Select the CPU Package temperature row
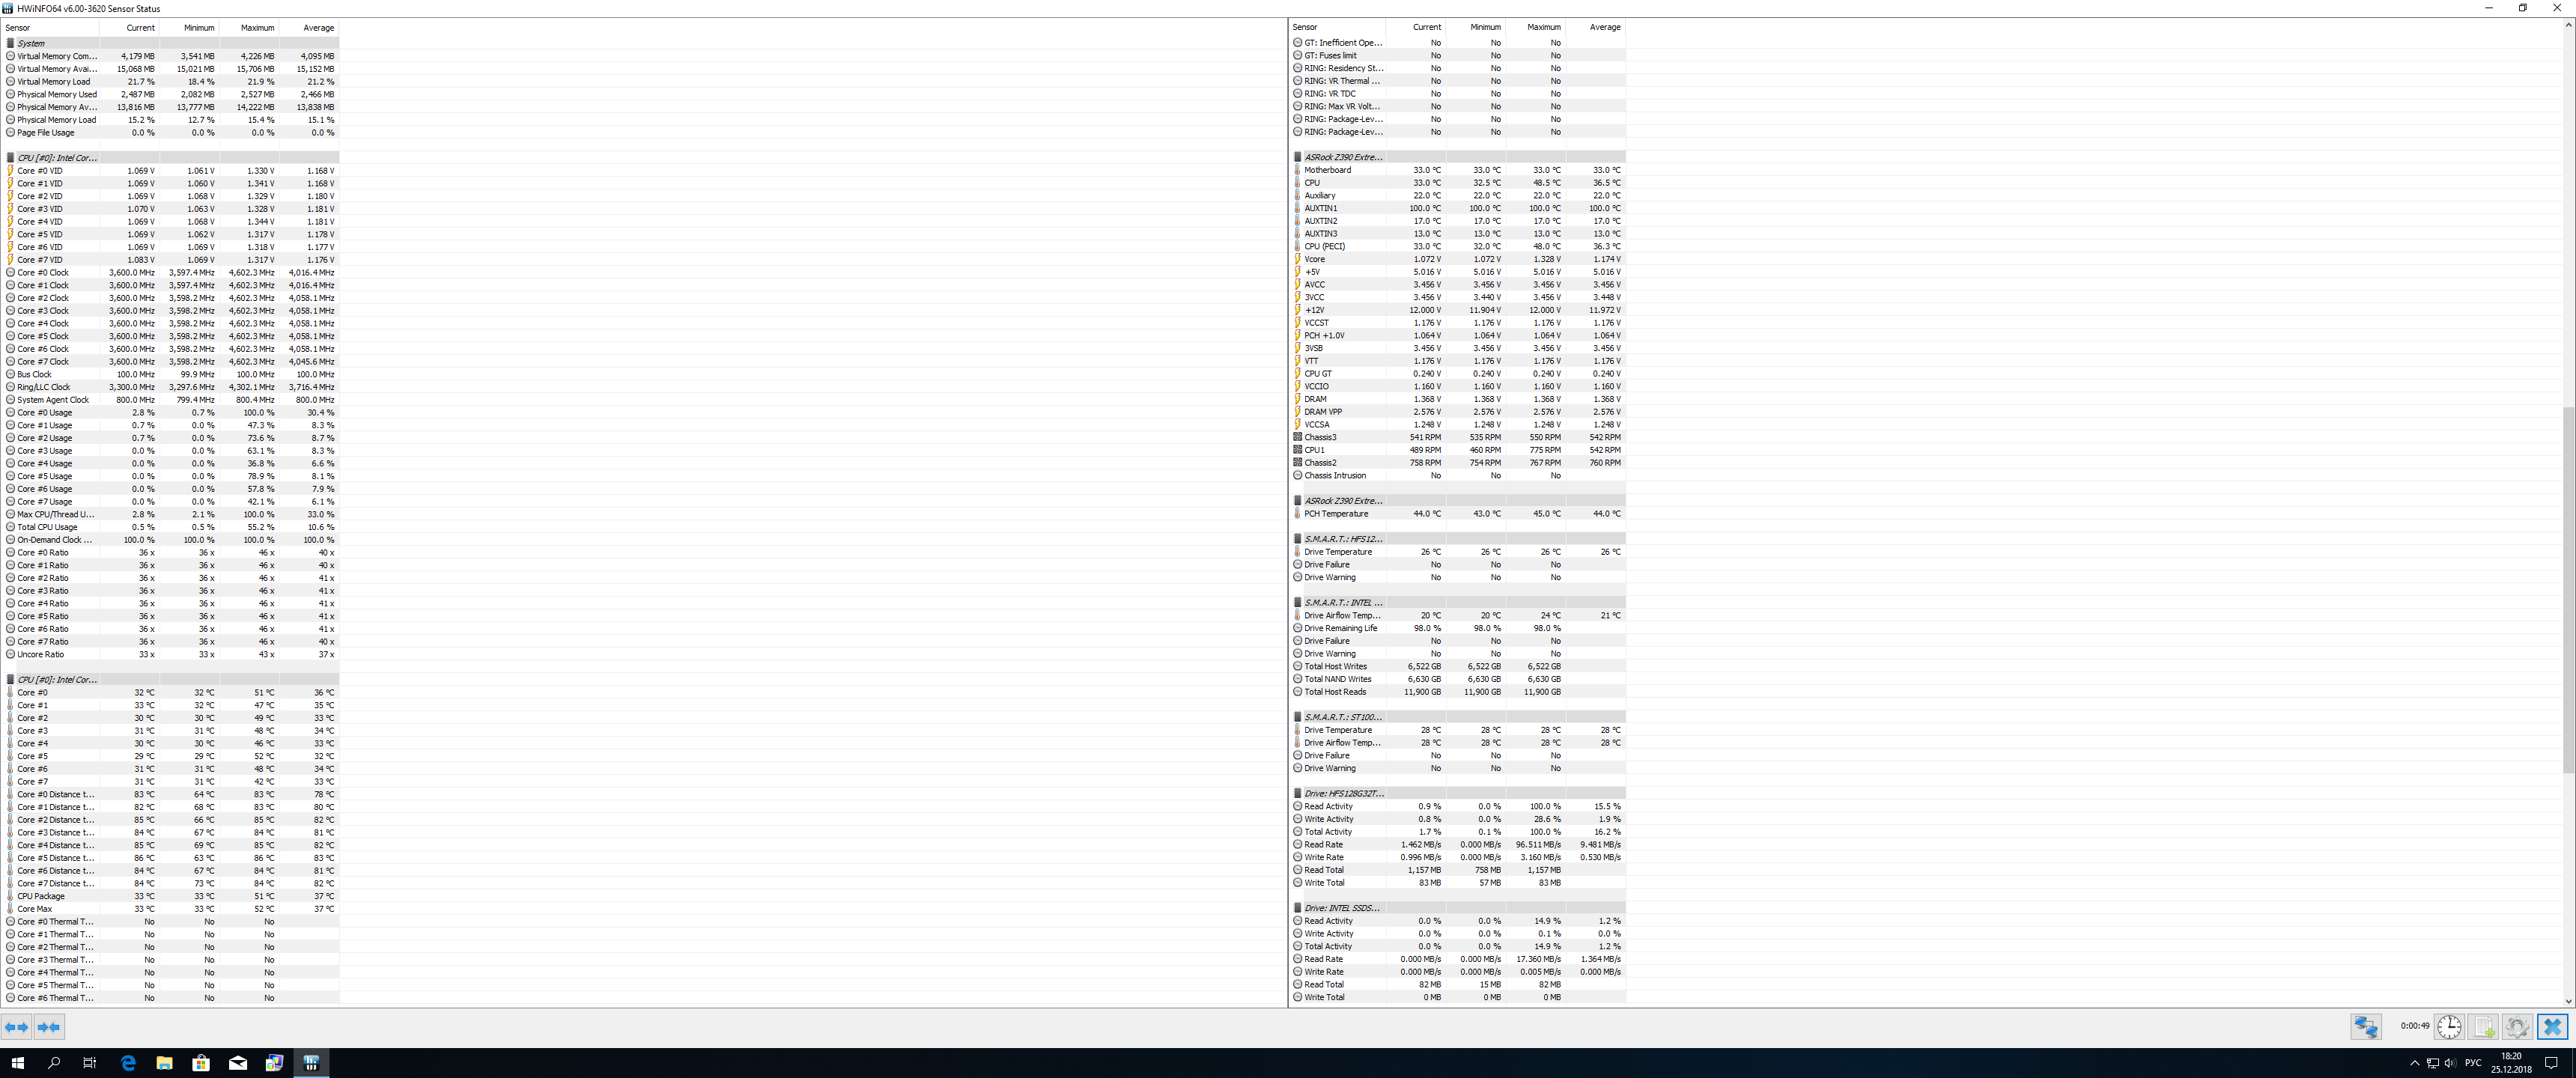The image size is (2576, 1078). coord(41,896)
